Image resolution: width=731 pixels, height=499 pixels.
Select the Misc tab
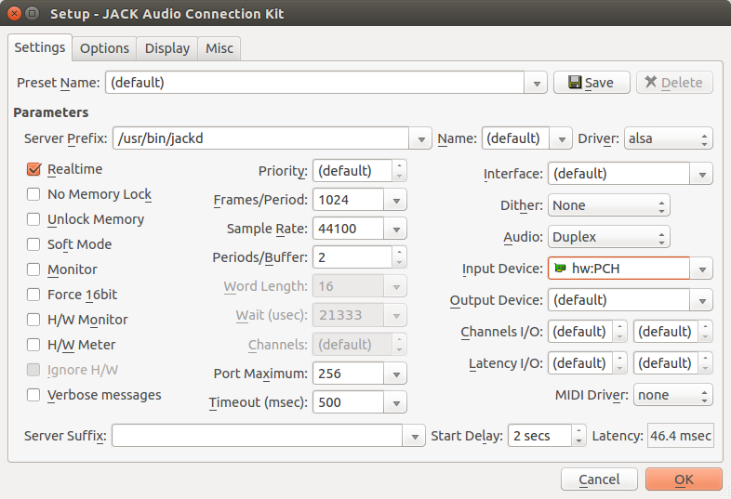pos(219,48)
